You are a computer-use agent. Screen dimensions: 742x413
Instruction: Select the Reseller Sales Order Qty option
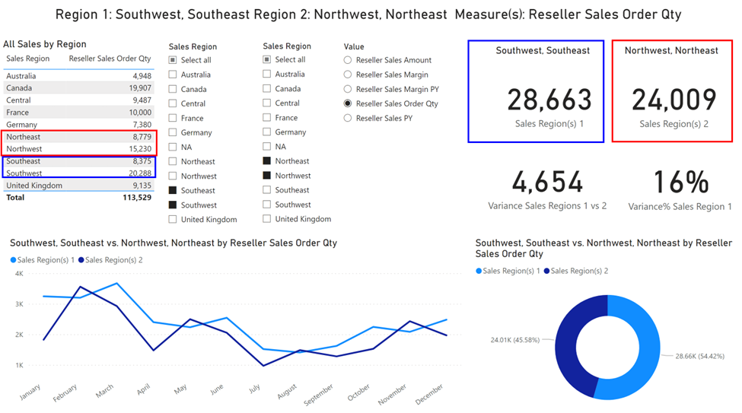pyautogui.click(x=348, y=103)
